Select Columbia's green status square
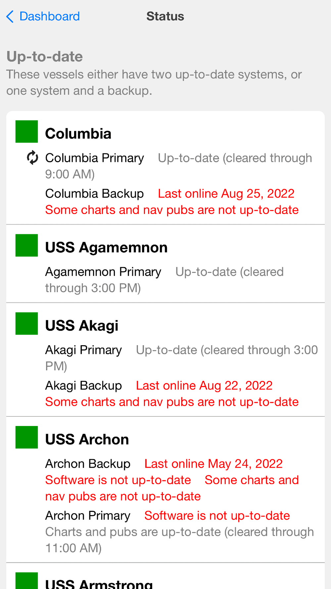The height and width of the screenshot is (589, 331). pos(26,132)
